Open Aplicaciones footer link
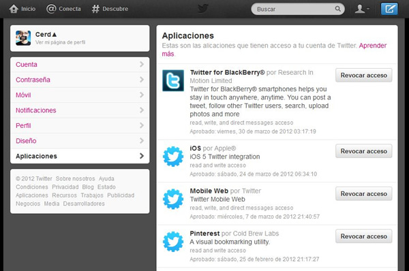Image resolution: width=409 pixels, height=271 pixels. tap(32, 195)
